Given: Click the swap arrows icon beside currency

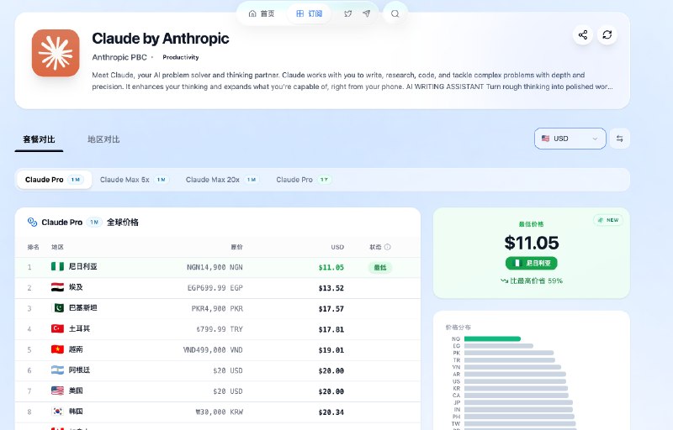Looking at the screenshot, I should point(619,139).
